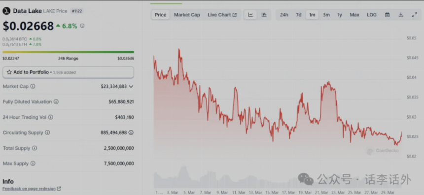Set chart range to 1y

click(x=340, y=15)
